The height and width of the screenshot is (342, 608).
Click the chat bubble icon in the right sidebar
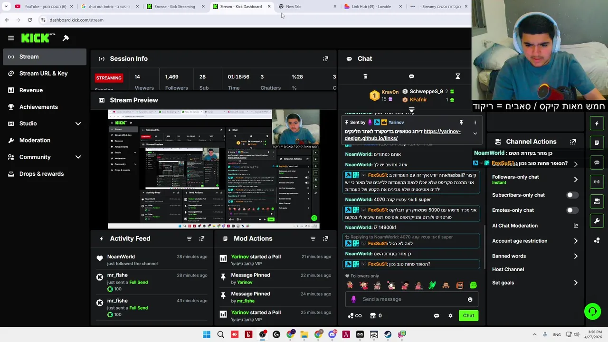tap(597, 162)
